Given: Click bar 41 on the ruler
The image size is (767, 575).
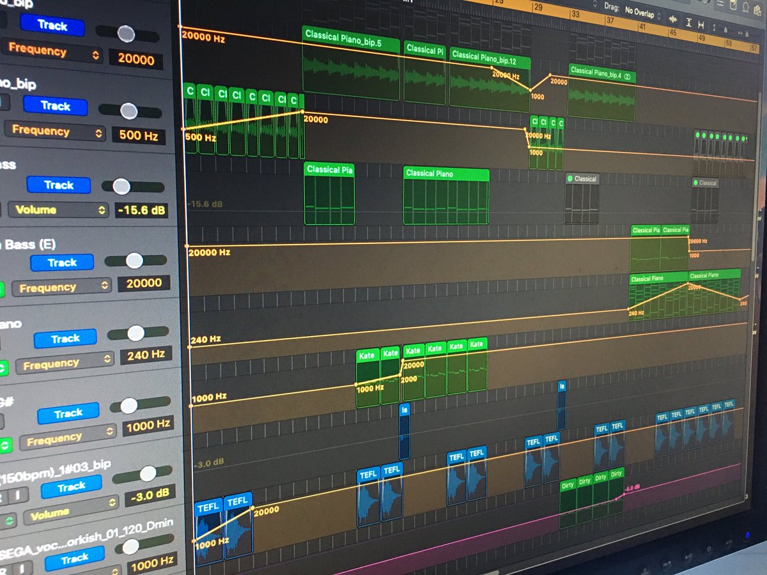Looking at the screenshot, I should tap(642, 27).
